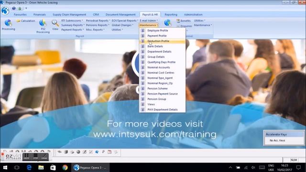Select Pension Payment Source menu item

(163, 94)
